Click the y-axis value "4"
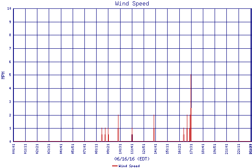The width and height of the screenshot is (252, 168). (x=10, y=88)
